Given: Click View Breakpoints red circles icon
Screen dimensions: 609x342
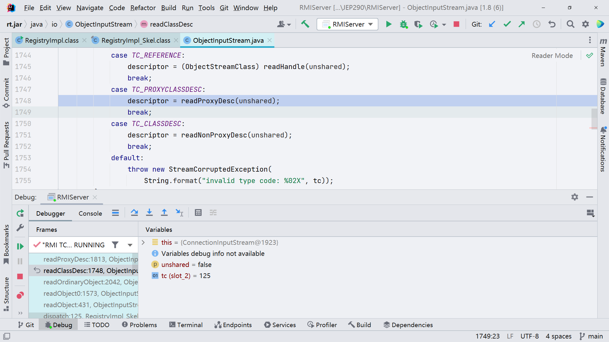Looking at the screenshot, I should point(20,295).
